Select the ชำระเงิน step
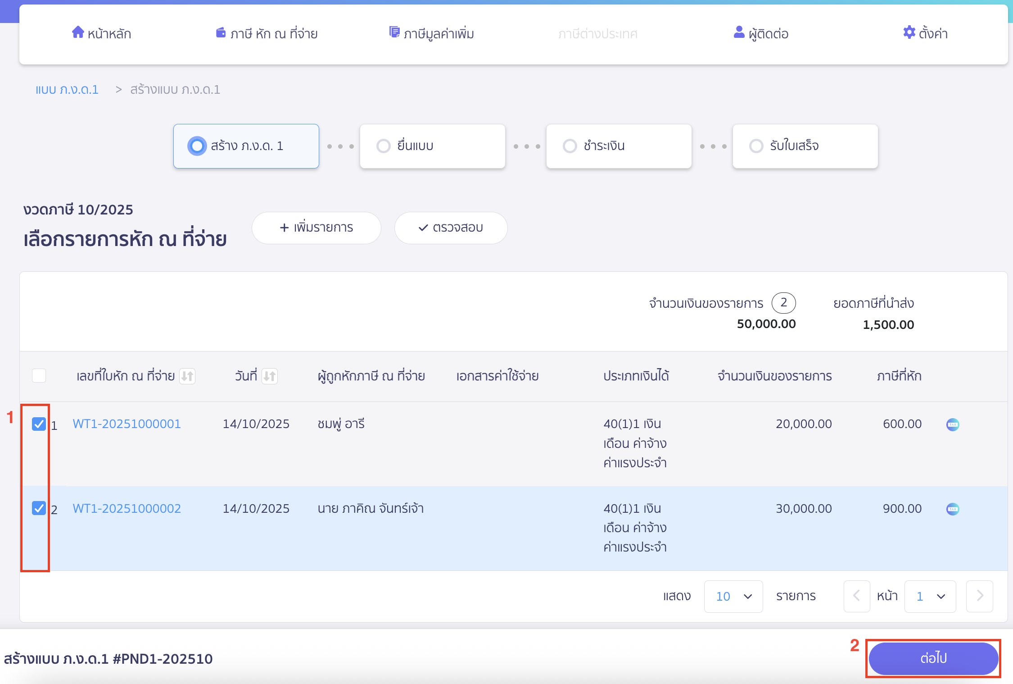Screen dimensions: 1013x684 619,146
